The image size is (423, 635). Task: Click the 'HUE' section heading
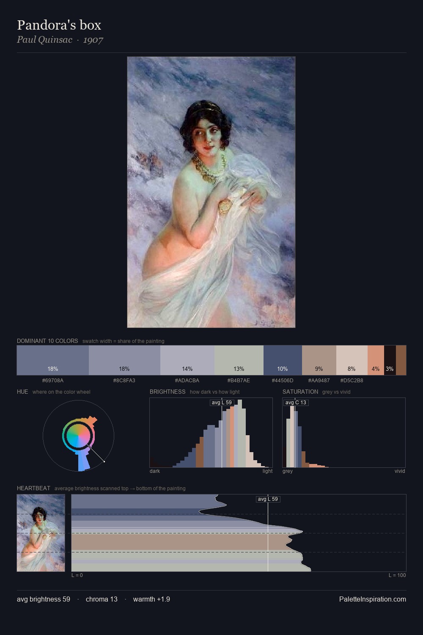click(22, 392)
